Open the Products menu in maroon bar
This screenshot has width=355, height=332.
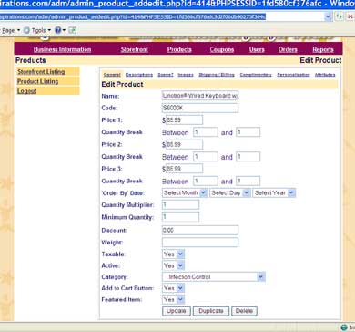pos(179,49)
